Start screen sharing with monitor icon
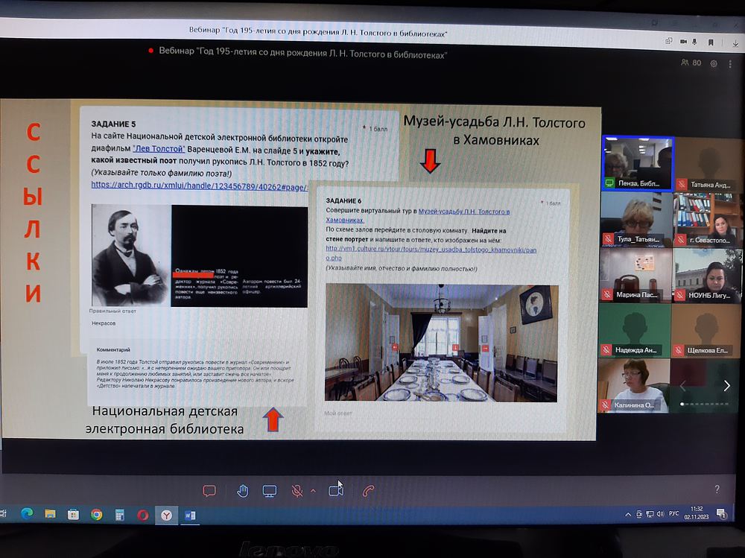Viewport: 745px width, 558px height. (x=270, y=491)
